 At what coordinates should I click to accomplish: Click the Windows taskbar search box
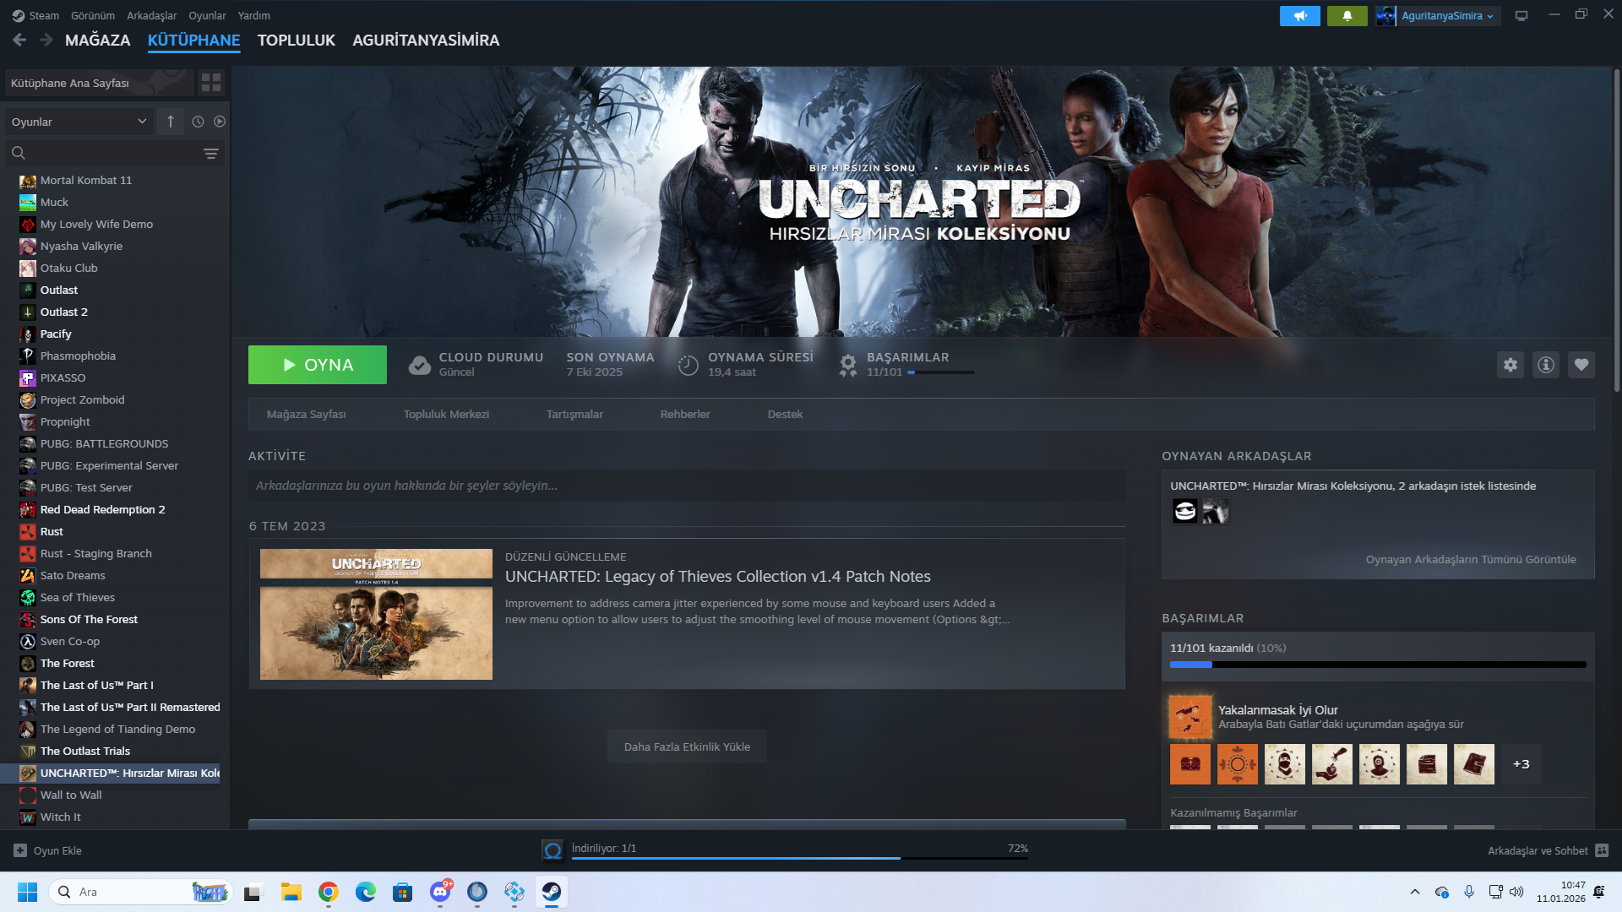pyautogui.click(x=141, y=892)
